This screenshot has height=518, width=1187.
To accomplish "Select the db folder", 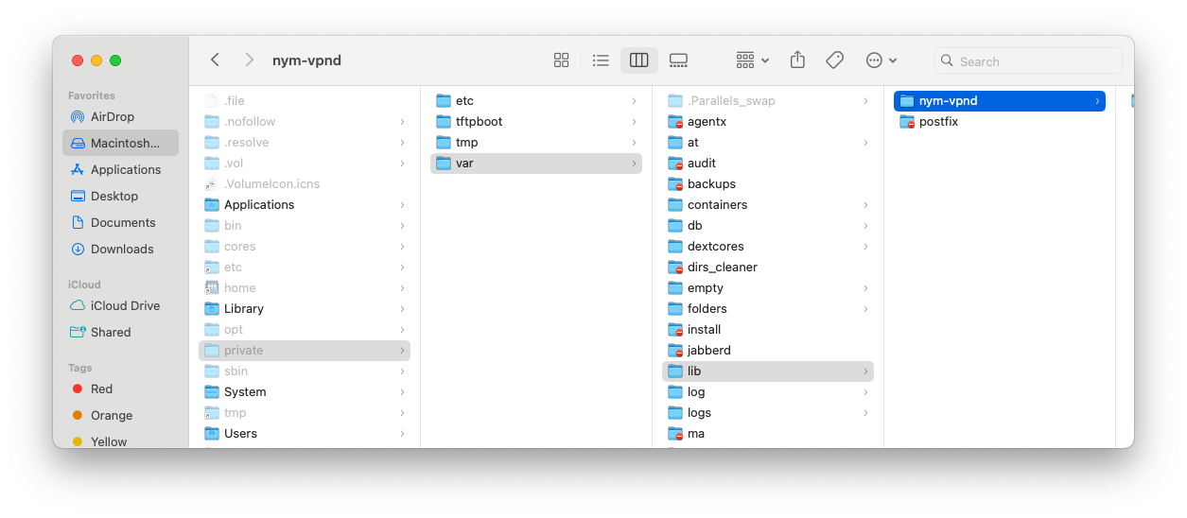I will click(x=768, y=225).
